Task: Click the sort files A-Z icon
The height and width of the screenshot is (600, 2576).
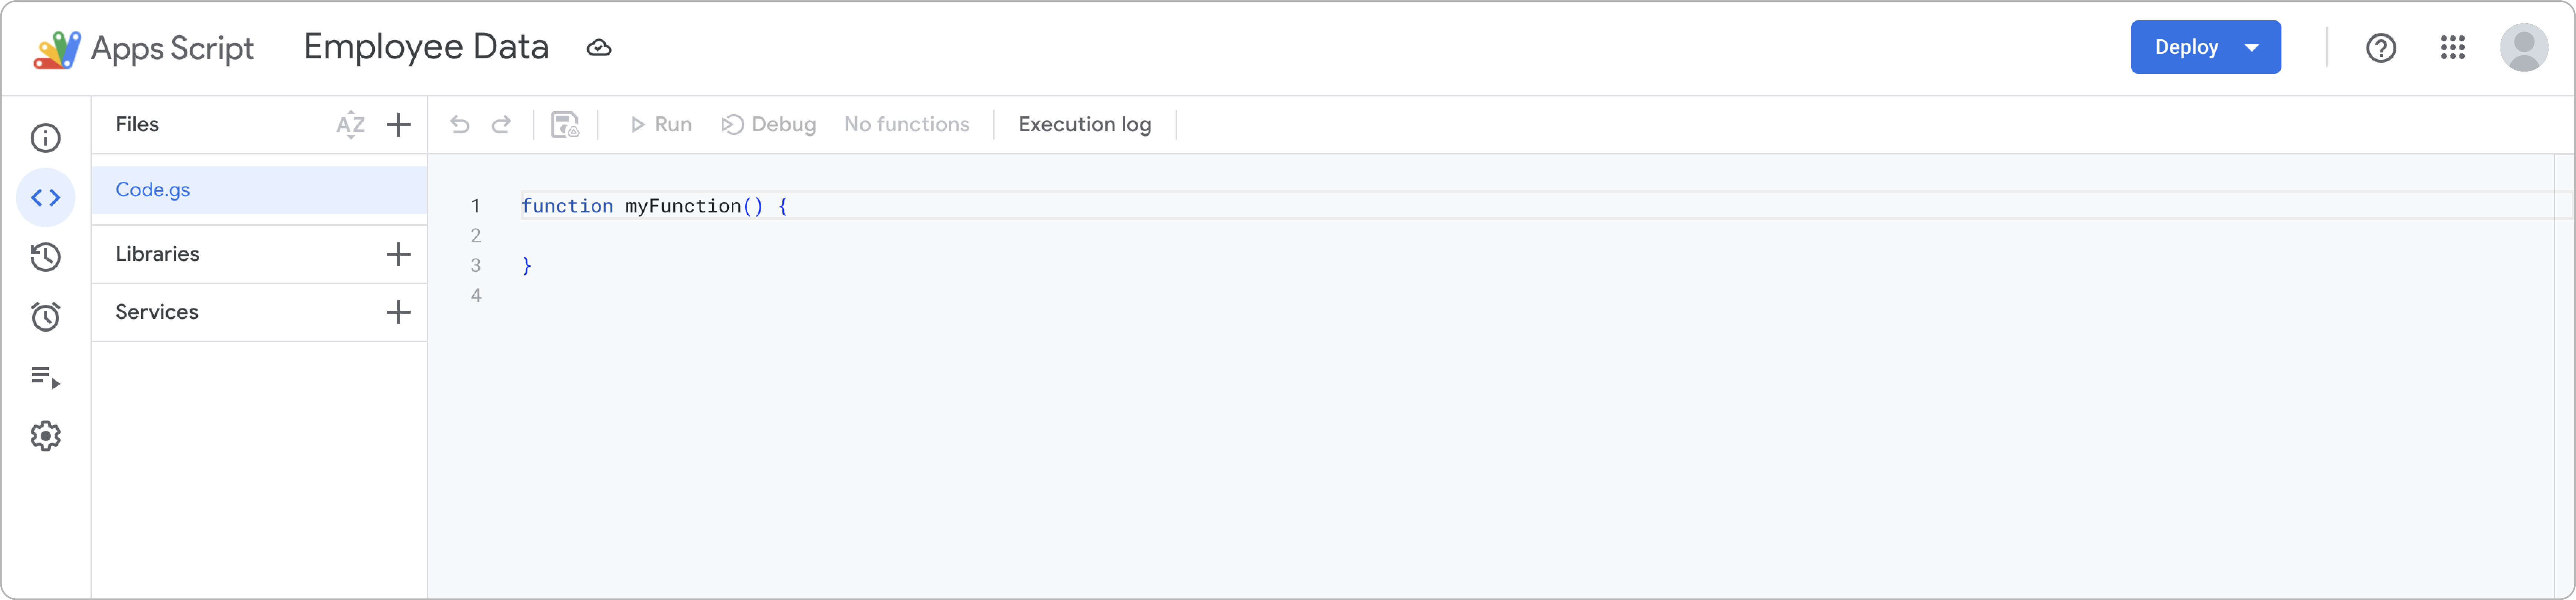Action: 350,125
